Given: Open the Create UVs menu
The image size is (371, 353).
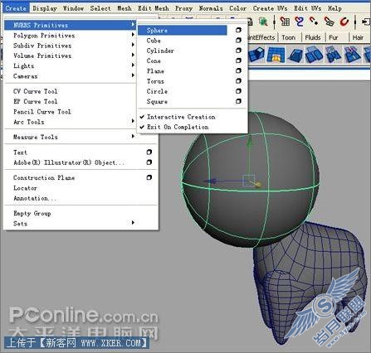Looking at the screenshot, I should (x=270, y=8).
